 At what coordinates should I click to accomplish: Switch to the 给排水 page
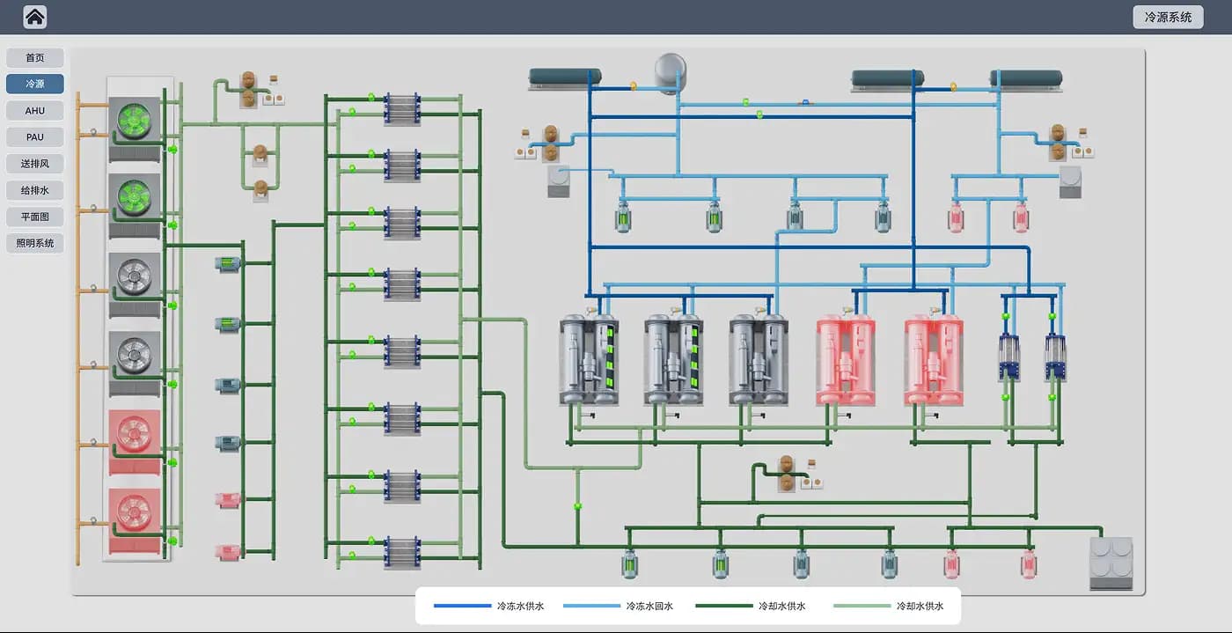point(35,190)
